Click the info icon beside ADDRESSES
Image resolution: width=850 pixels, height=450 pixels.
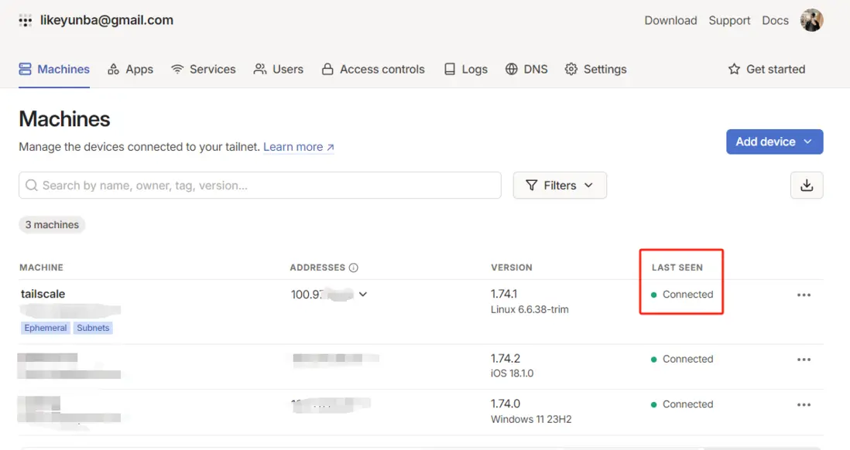354,268
